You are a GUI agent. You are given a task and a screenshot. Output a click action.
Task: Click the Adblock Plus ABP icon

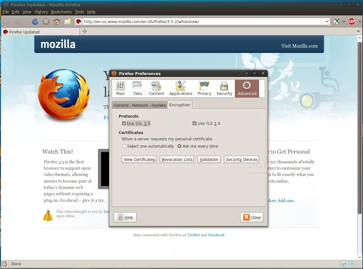point(352,21)
